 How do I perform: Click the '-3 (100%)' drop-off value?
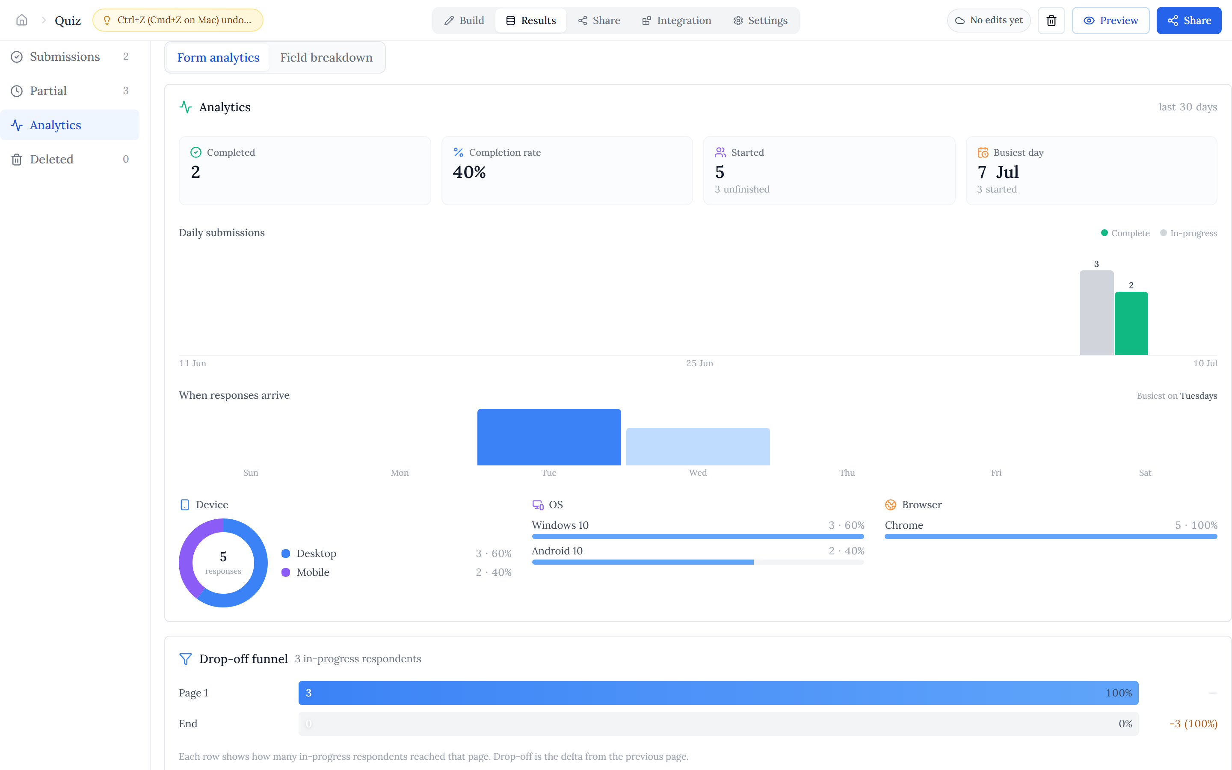pos(1193,724)
